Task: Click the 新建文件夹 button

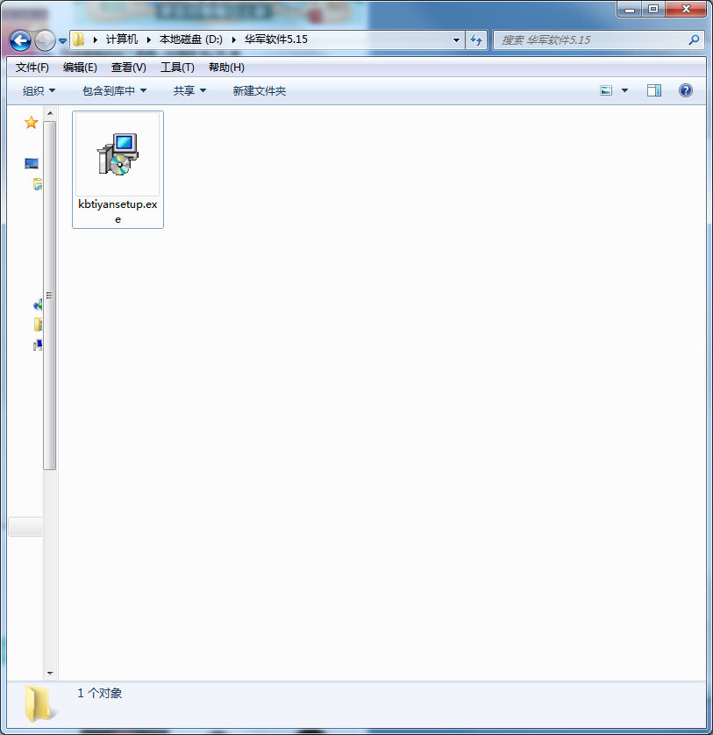Action: click(x=259, y=90)
